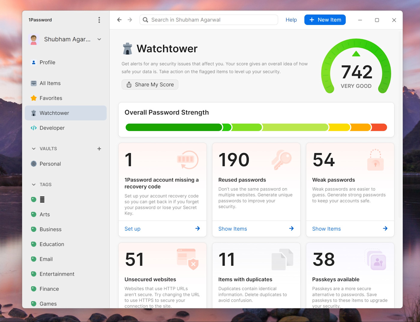Select Watchtower in the sidebar

pos(66,113)
